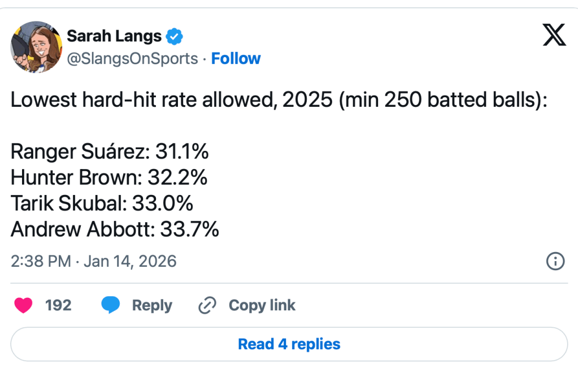Click the 192 likes count
The height and width of the screenshot is (377, 578).
tap(58, 305)
